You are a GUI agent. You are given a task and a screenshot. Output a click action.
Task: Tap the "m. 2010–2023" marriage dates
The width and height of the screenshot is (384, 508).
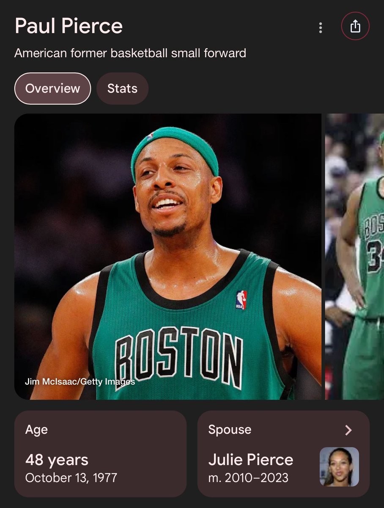click(x=248, y=478)
